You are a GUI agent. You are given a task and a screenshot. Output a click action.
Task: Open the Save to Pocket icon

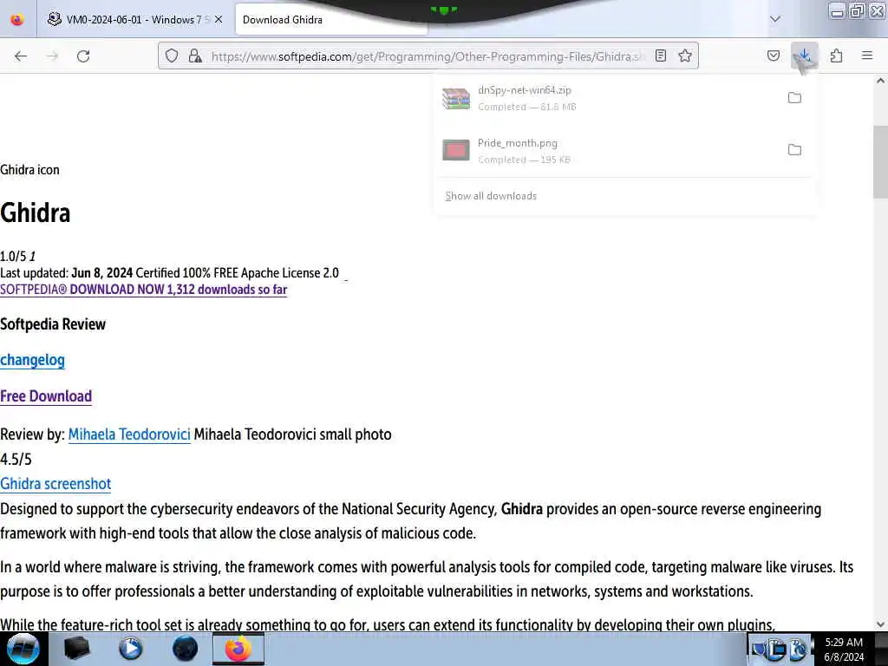[773, 55]
